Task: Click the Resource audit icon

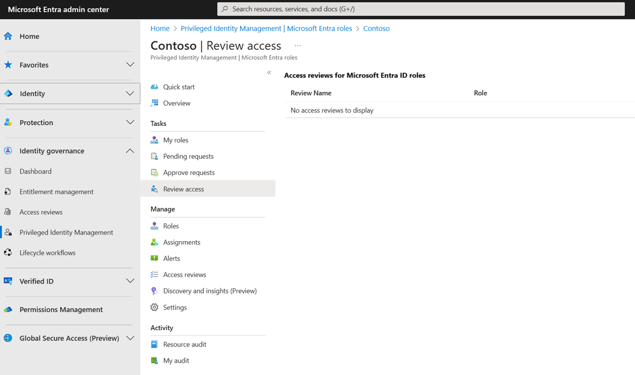Action: (x=155, y=344)
